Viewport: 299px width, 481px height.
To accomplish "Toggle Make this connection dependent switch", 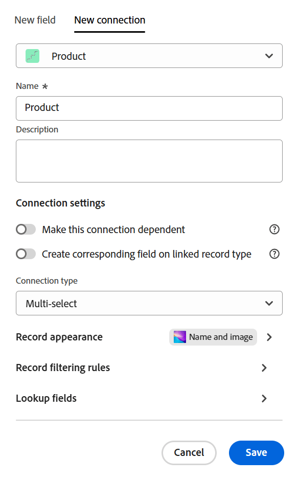I will (26, 229).
